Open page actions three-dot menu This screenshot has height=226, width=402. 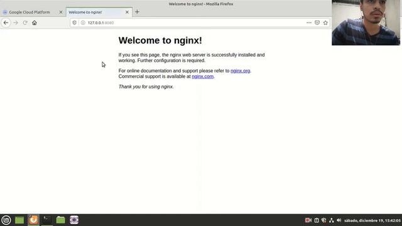pos(309,23)
